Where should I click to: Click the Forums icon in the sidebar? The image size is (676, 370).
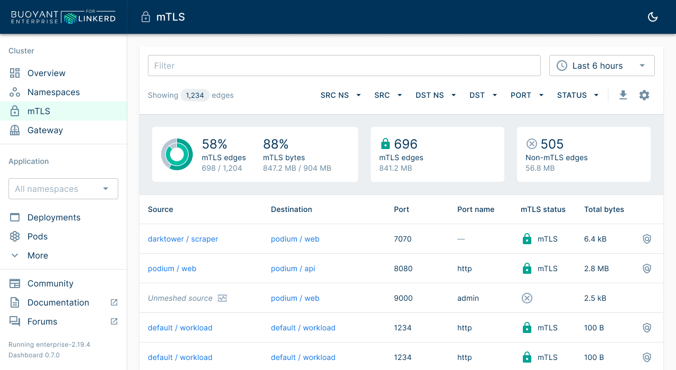coord(15,321)
